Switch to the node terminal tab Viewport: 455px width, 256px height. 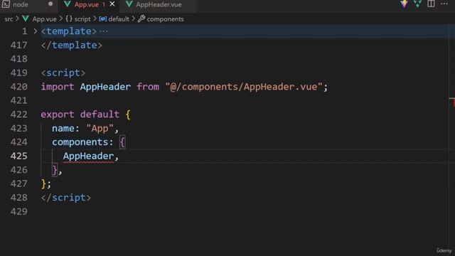28,5
